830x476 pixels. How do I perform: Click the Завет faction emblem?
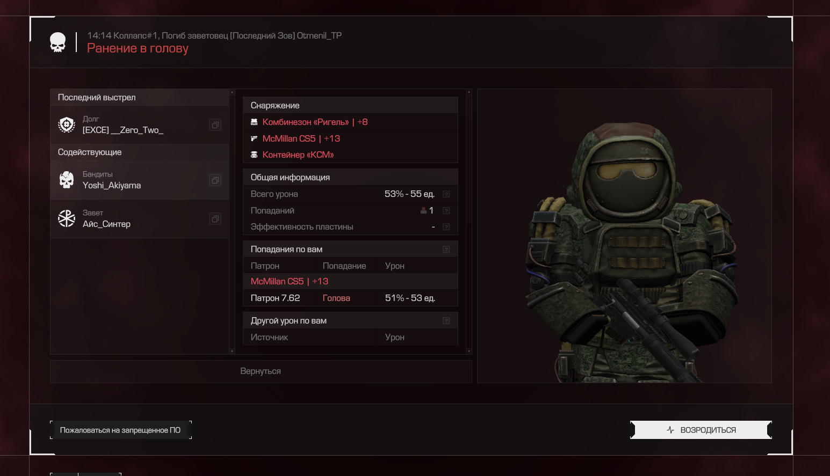67,219
